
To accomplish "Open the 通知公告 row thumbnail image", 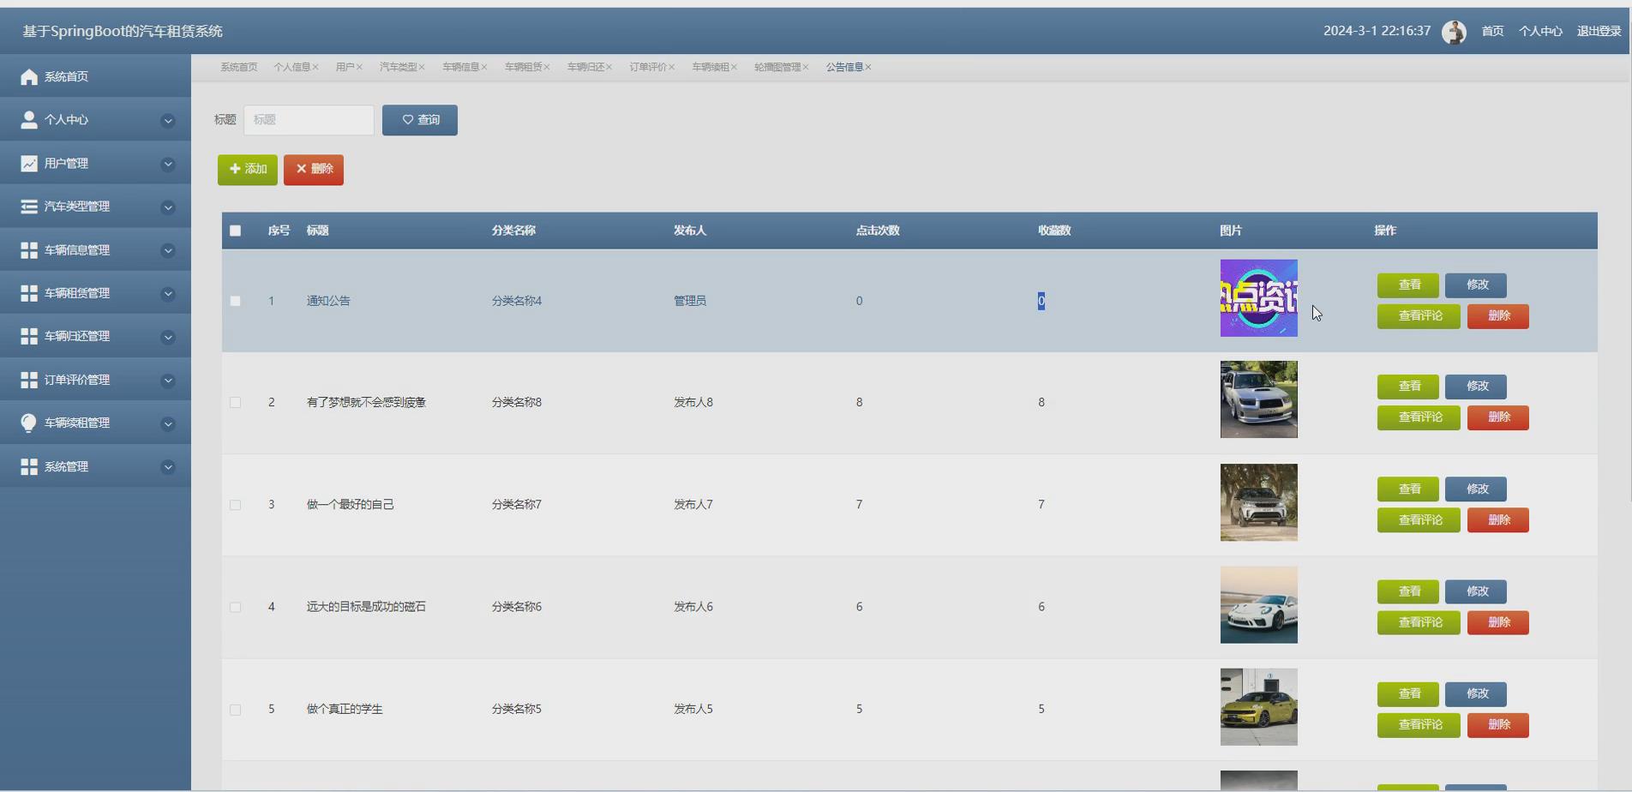I will click(1259, 298).
